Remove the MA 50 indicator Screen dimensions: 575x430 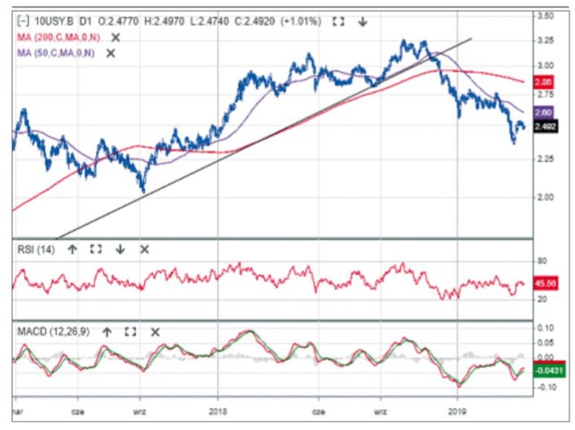pyautogui.click(x=111, y=53)
